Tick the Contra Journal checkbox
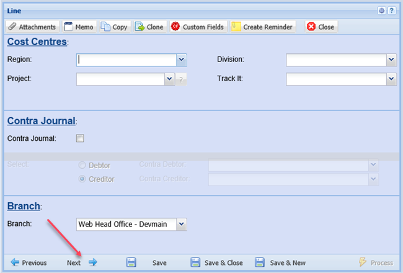 80,138
